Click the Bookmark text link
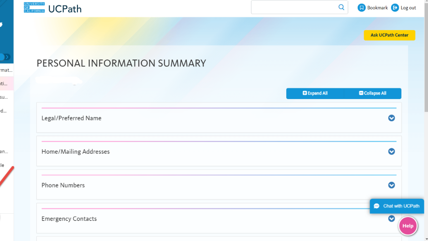The width and height of the screenshot is (428, 241). 378,8
